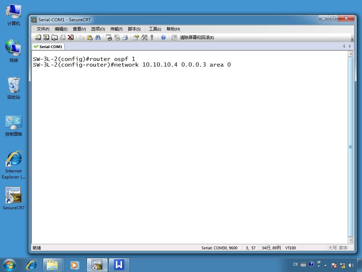Open the 控制面板 desktop icon
The height and width of the screenshot is (272, 362).
click(14, 126)
